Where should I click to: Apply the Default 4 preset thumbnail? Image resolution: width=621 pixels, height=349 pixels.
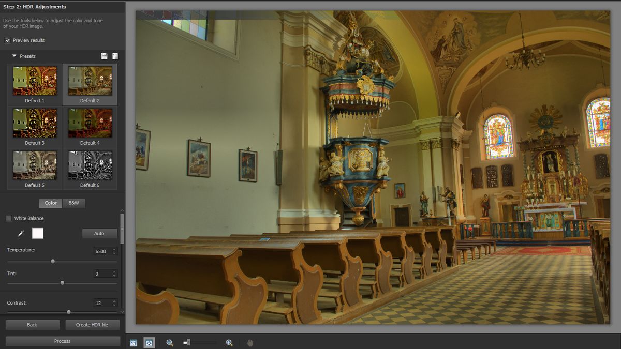click(90, 123)
